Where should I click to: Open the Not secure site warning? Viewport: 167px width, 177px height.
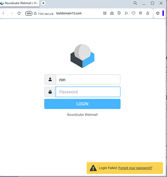[x=43, y=13]
